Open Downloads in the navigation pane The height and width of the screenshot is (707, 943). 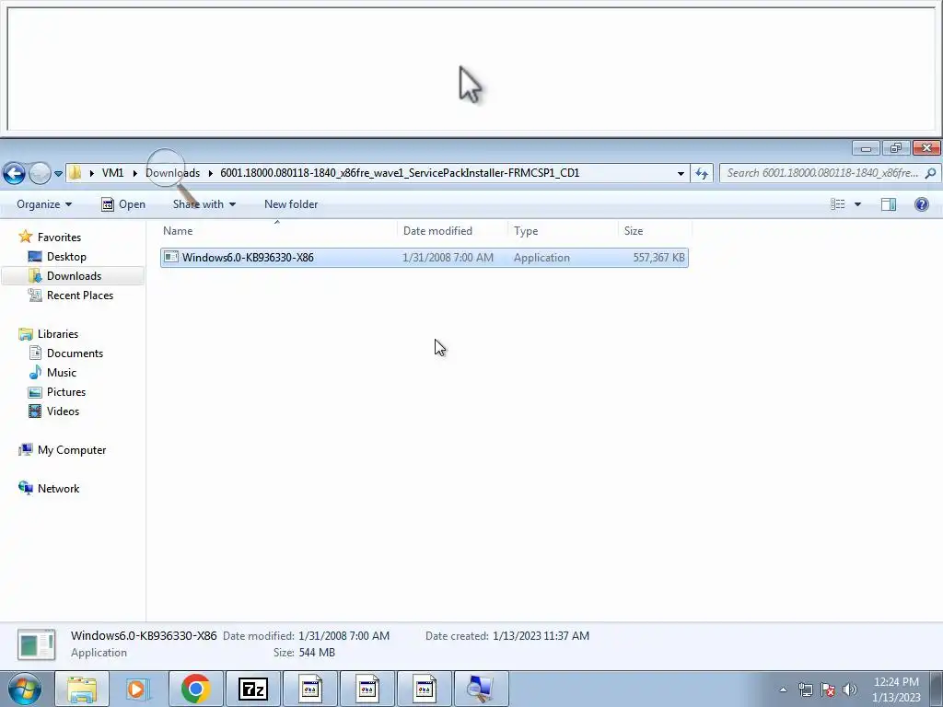[x=74, y=276]
